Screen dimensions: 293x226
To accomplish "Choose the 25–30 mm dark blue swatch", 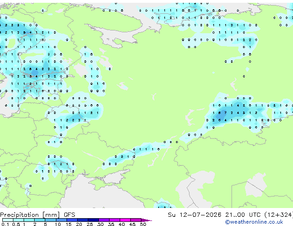I will pyautogui.click(x=93, y=220).
